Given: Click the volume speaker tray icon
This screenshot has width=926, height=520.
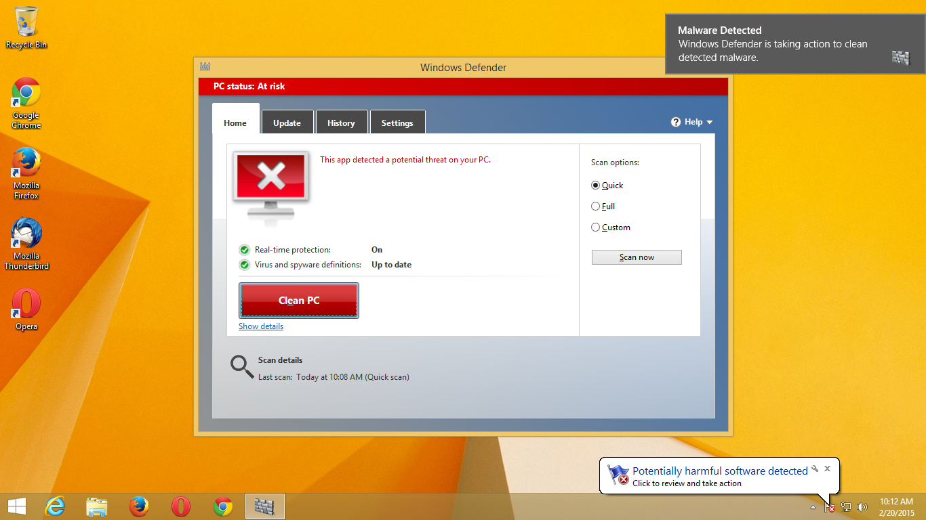Looking at the screenshot, I should coord(862,506).
